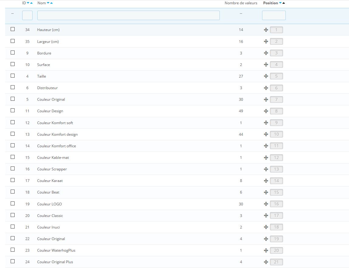Select the Bordure row checkbox

pyautogui.click(x=13, y=53)
